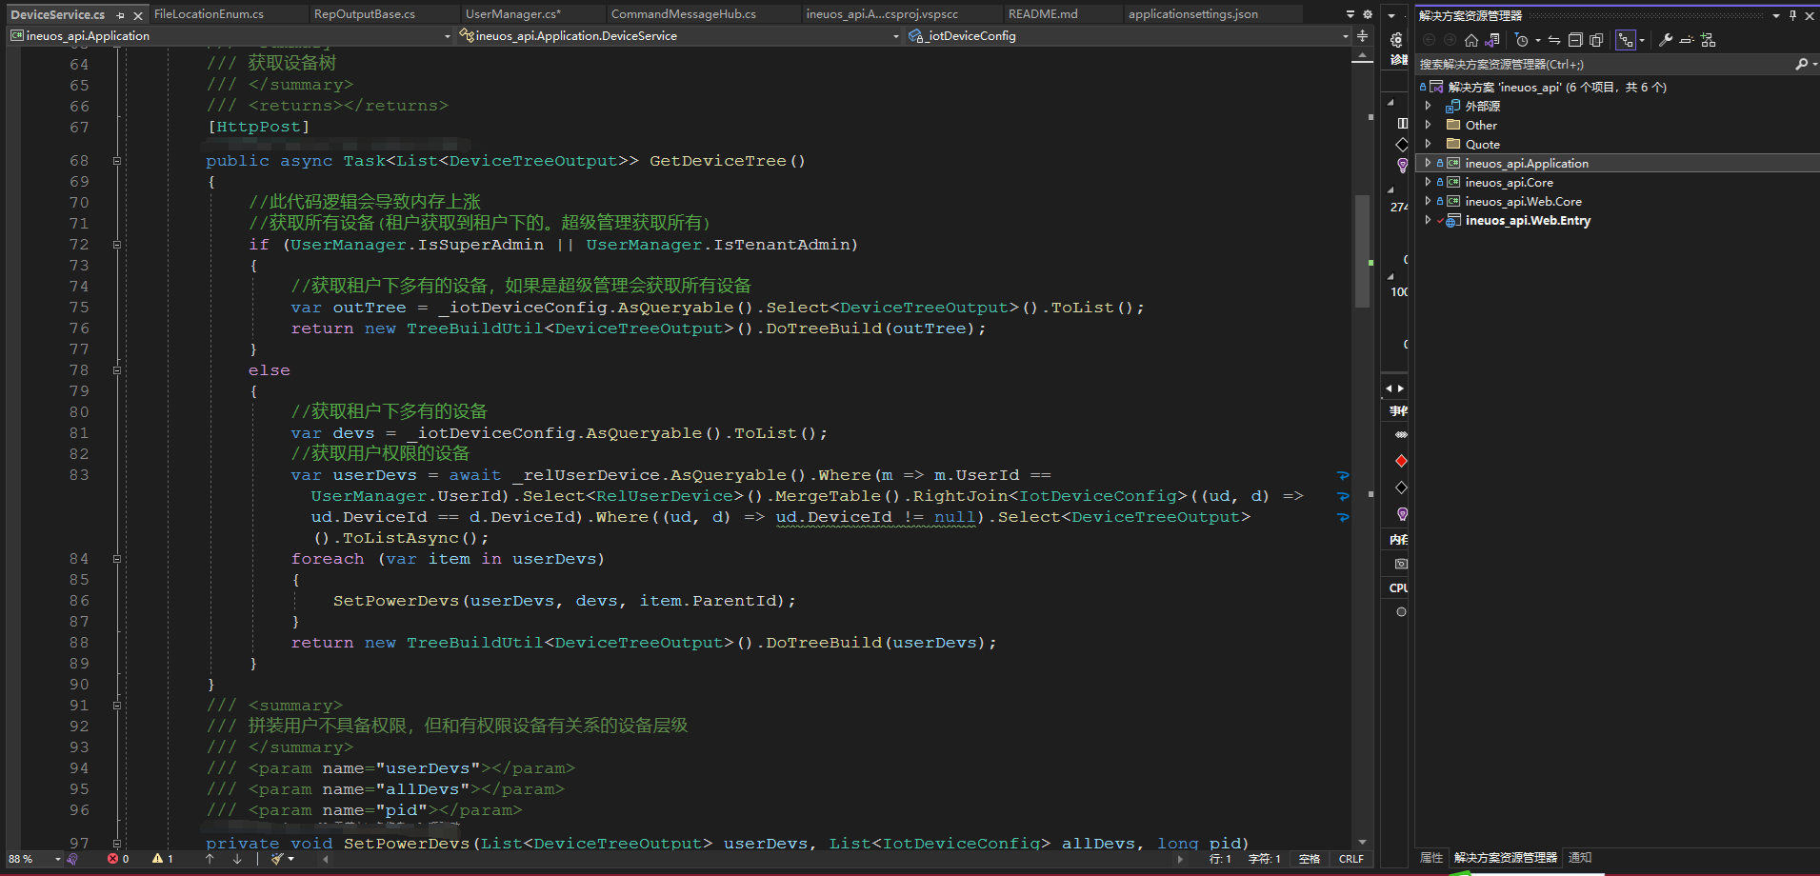Click the pending changes filter clock icon
The image size is (1820, 876).
coord(1521,40)
